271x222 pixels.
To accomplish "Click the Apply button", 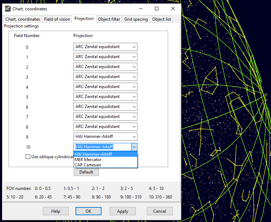I will [x=123, y=211].
